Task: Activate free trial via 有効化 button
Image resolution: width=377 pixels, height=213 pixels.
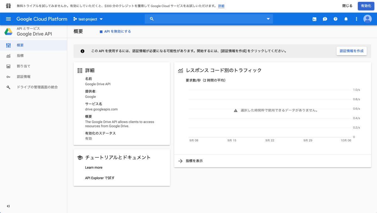Action: pyautogui.click(x=366, y=6)
